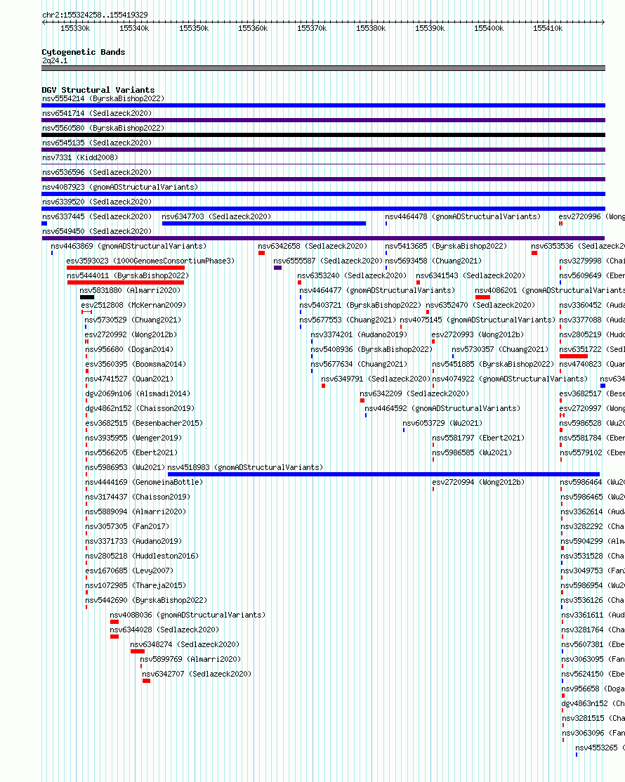Click the nsv5581797 (Ebert2021) label
The width and height of the screenshot is (625, 782).
(x=478, y=438)
